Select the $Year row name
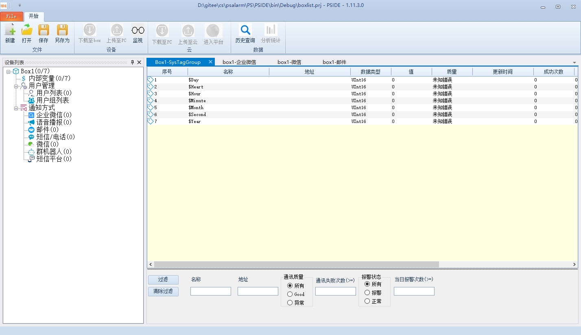581x335 pixels. 194,121
